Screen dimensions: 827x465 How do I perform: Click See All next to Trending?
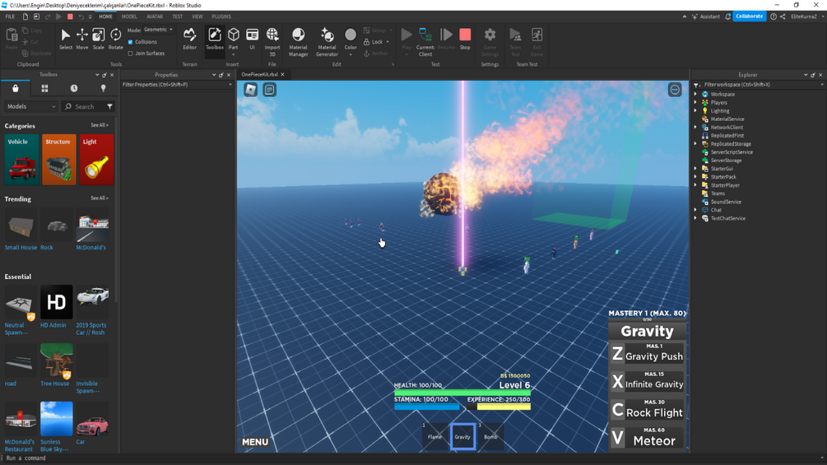(x=99, y=198)
